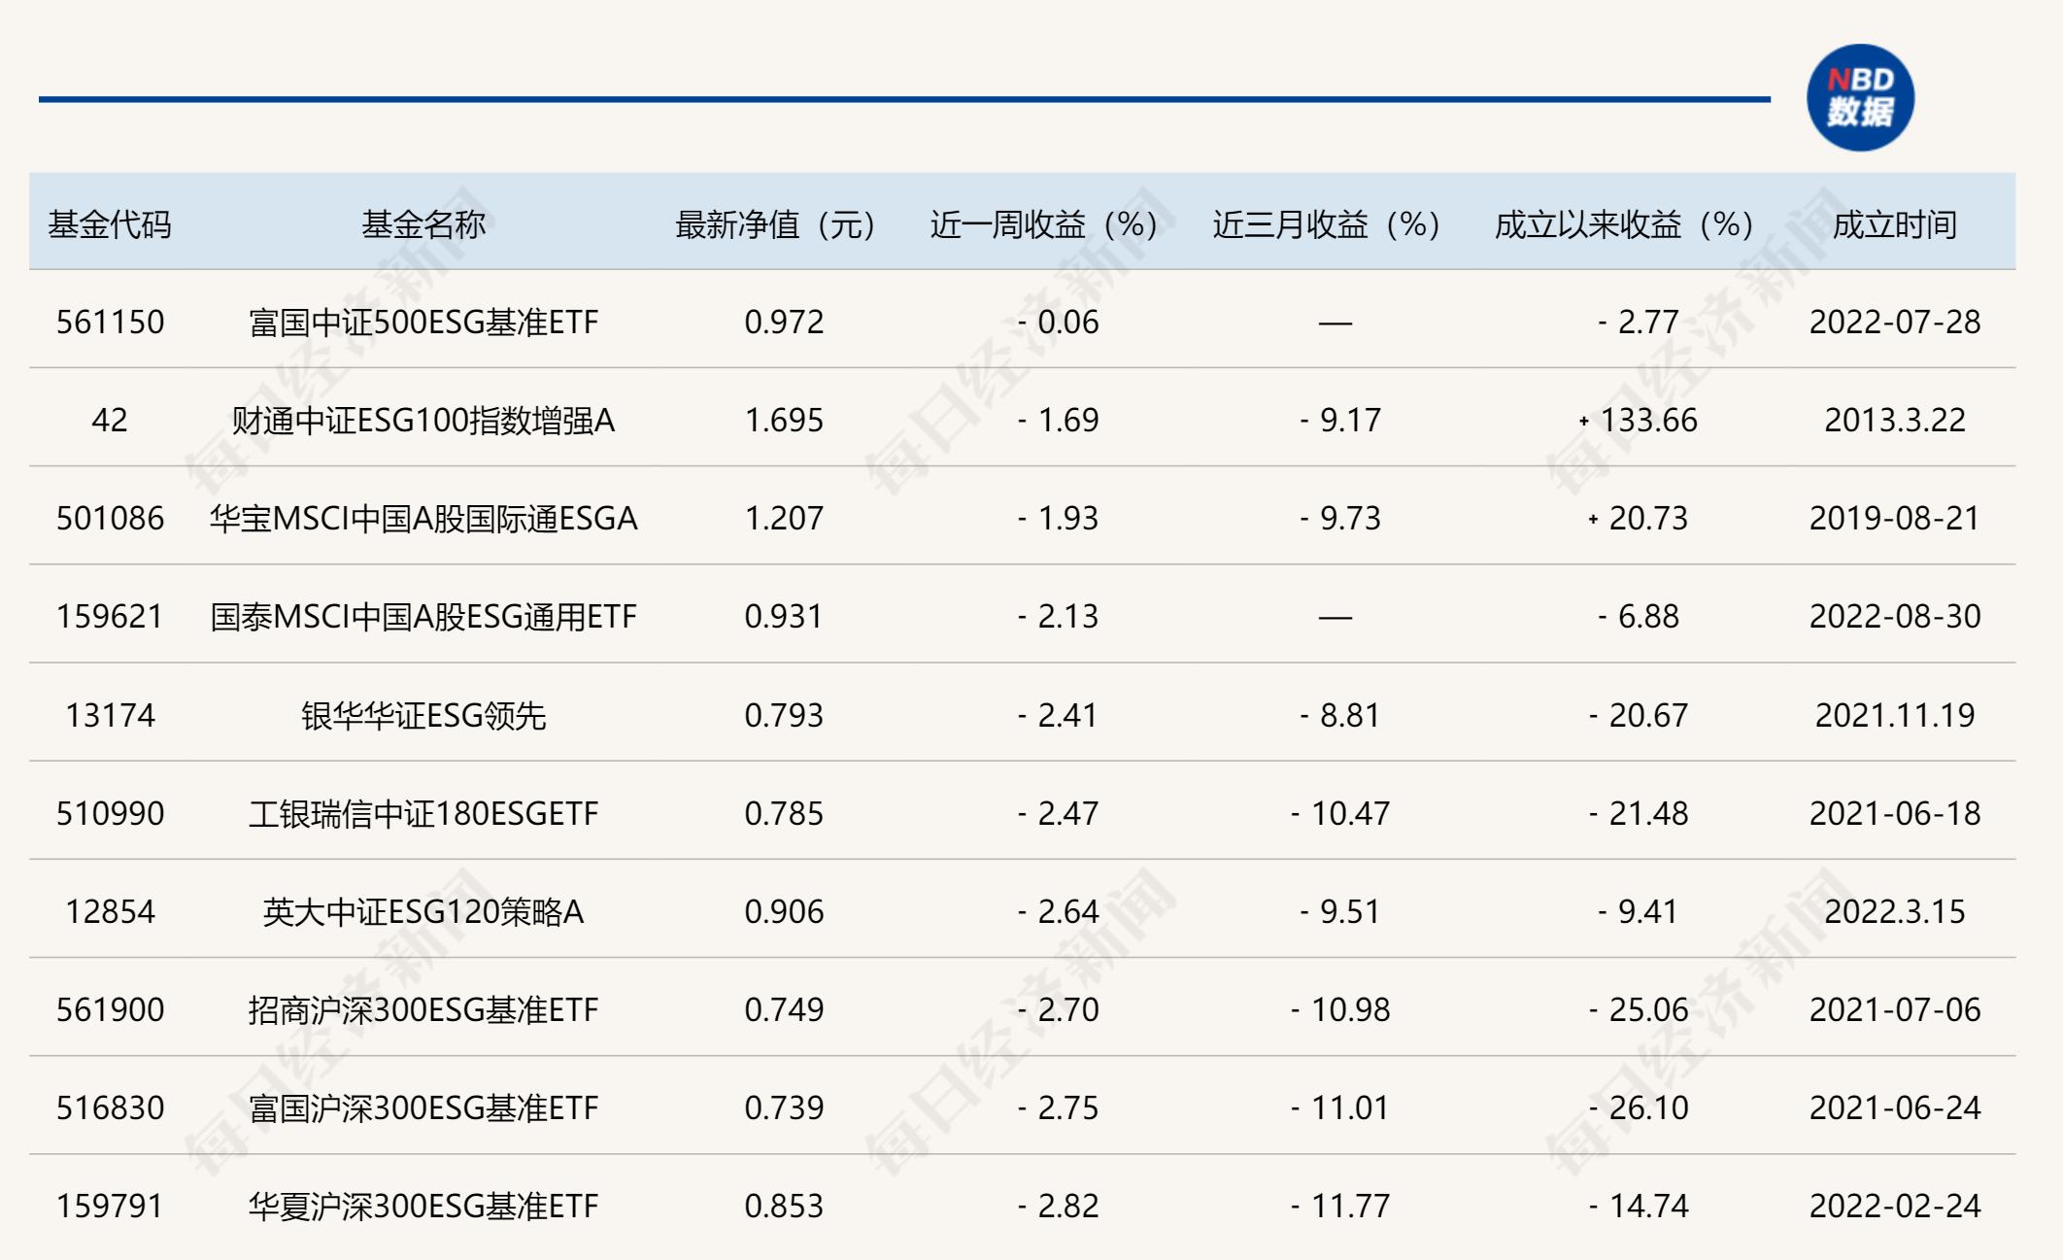2063x1260 pixels.
Task: Select date 2022-07-28
Action: tap(1895, 322)
